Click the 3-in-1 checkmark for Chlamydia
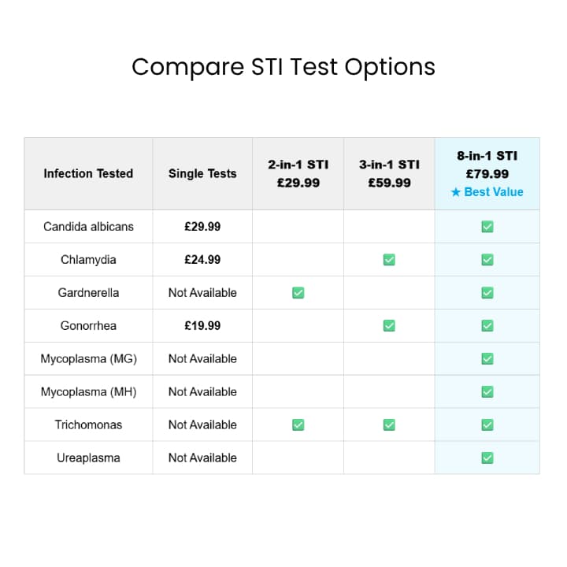The height and width of the screenshot is (567, 567). pos(389,260)
